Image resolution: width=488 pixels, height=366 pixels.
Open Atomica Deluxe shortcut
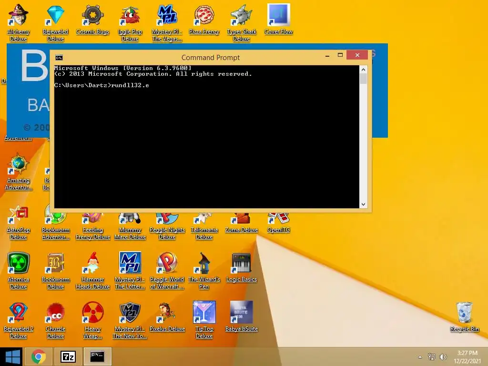click(19, 270)
